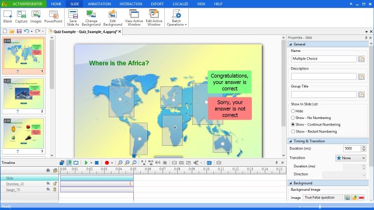Open the play options dropdown arrow
Viewport: 374px width, 210px height.
pyautogui.click(x=91, y=163)
